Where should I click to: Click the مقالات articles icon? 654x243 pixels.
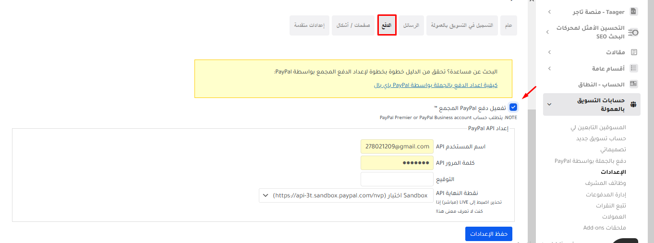tap(634, 52)
